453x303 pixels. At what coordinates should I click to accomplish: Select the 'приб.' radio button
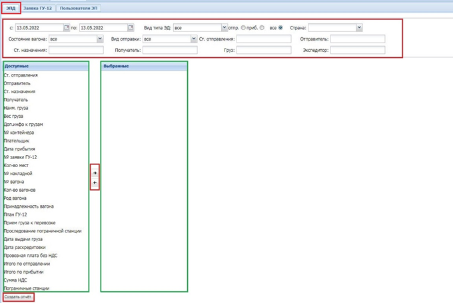(x=262, y=28)
